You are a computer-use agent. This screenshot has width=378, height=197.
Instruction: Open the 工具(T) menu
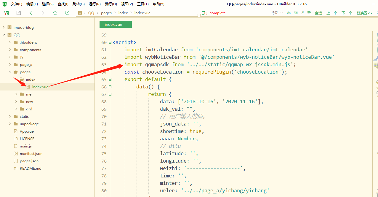tap(143, 4)
